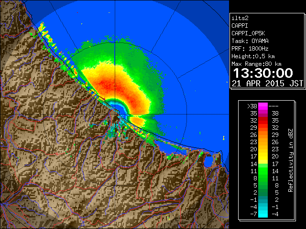Viewport: 306px width, 229px height.
Task: Click the '>38' legend value label
Action: 252,106
